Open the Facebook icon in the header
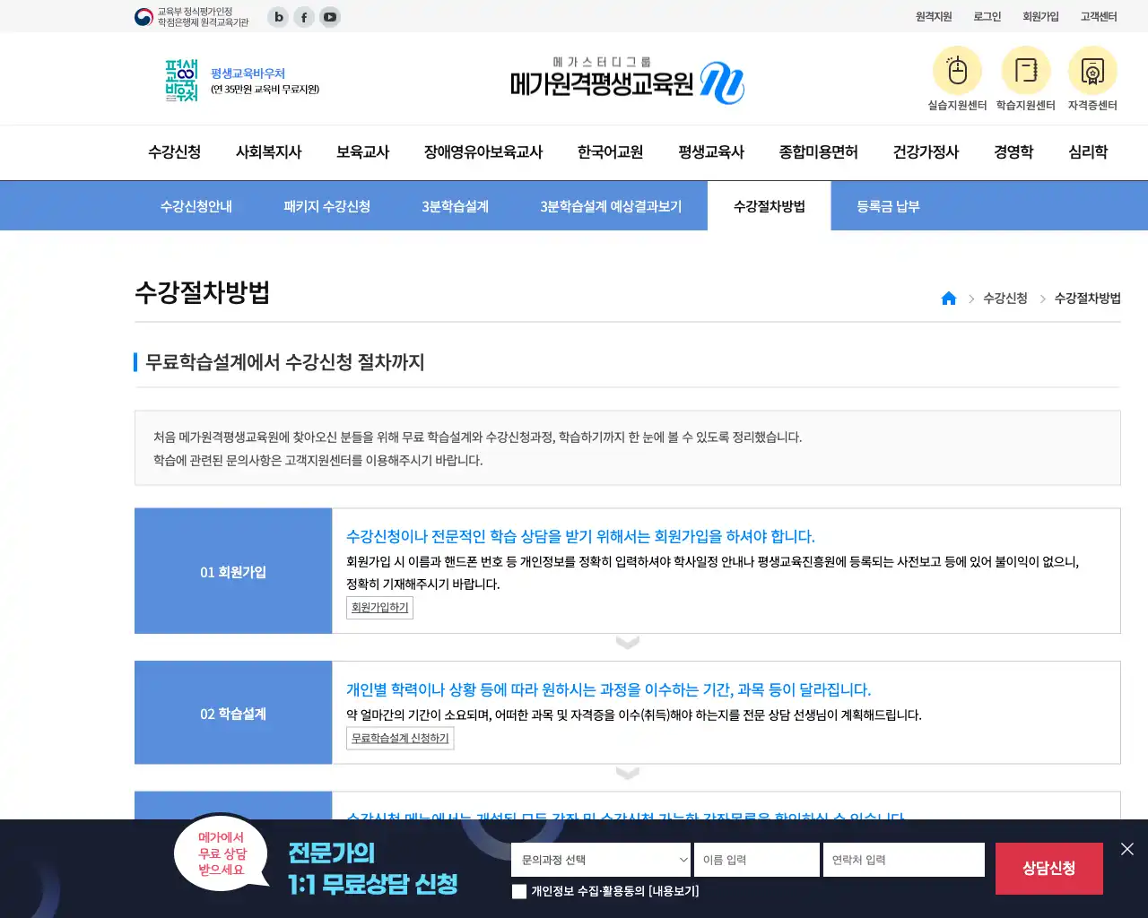Screen dimensions: 1148x918 (303, 16)
